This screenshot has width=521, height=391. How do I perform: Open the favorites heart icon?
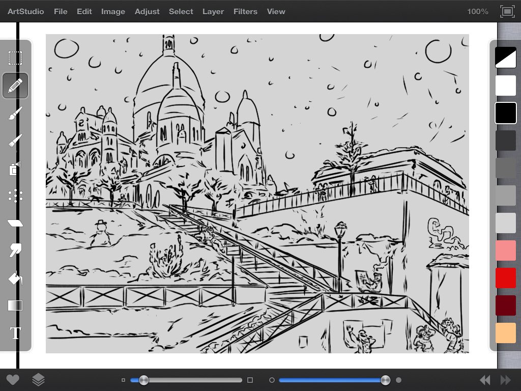click(13, 380)
